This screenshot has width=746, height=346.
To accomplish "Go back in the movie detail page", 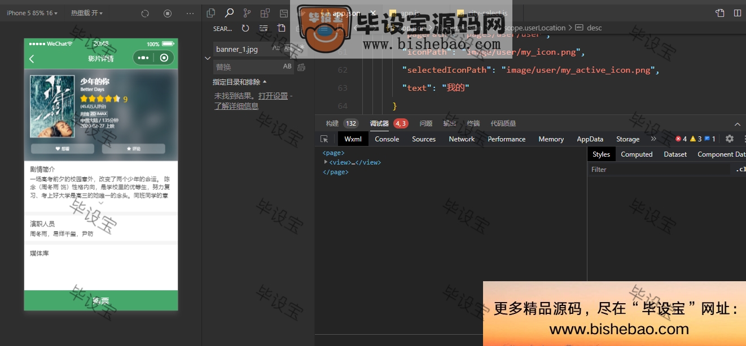I will tap(32, 59).
